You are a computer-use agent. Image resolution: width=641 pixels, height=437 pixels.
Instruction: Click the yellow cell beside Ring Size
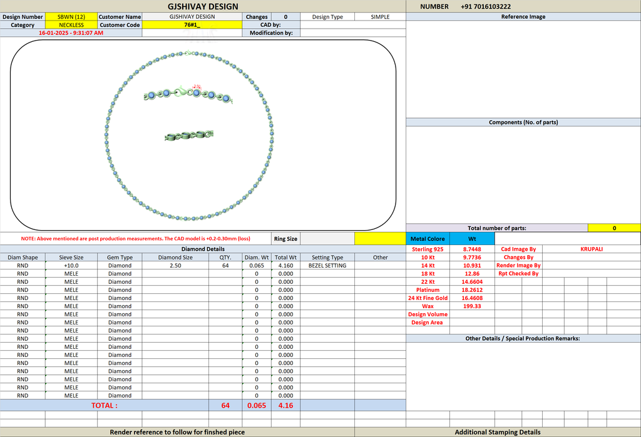tap(380, 239)
